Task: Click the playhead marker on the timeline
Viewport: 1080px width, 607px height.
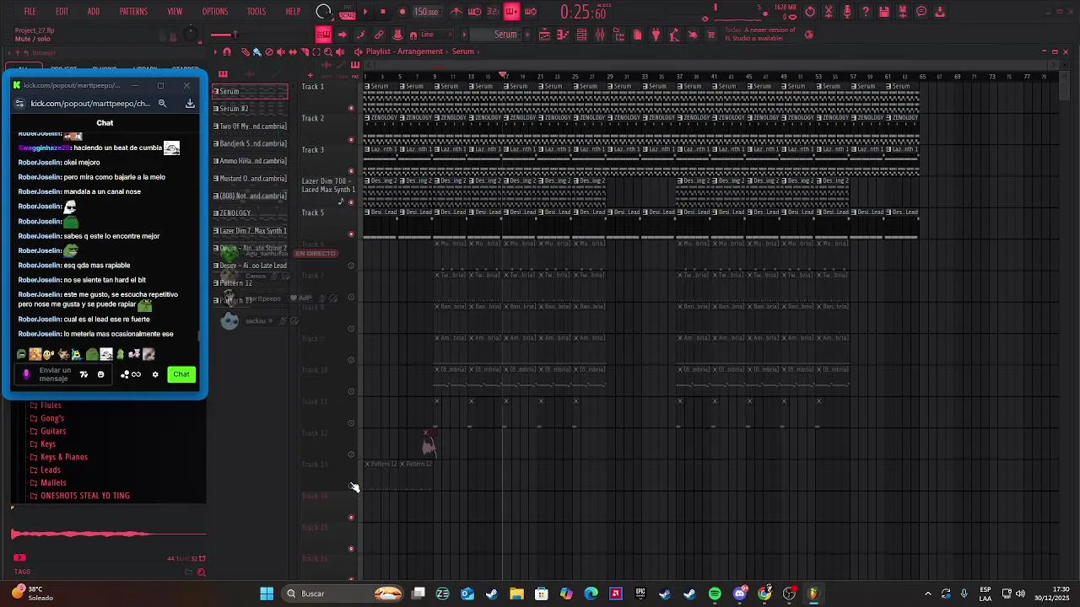Action: tap(504, 75)
